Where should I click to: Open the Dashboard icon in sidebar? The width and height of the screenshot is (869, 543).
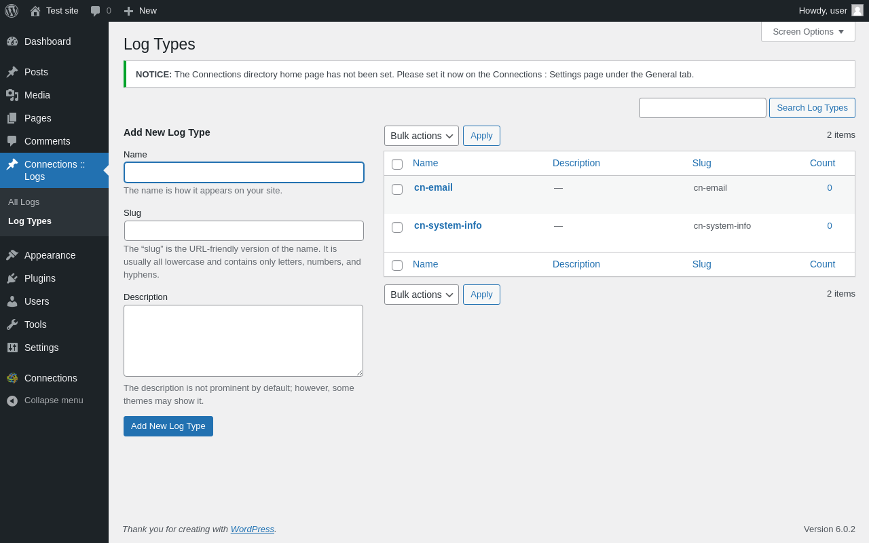(x=12, y=41)
